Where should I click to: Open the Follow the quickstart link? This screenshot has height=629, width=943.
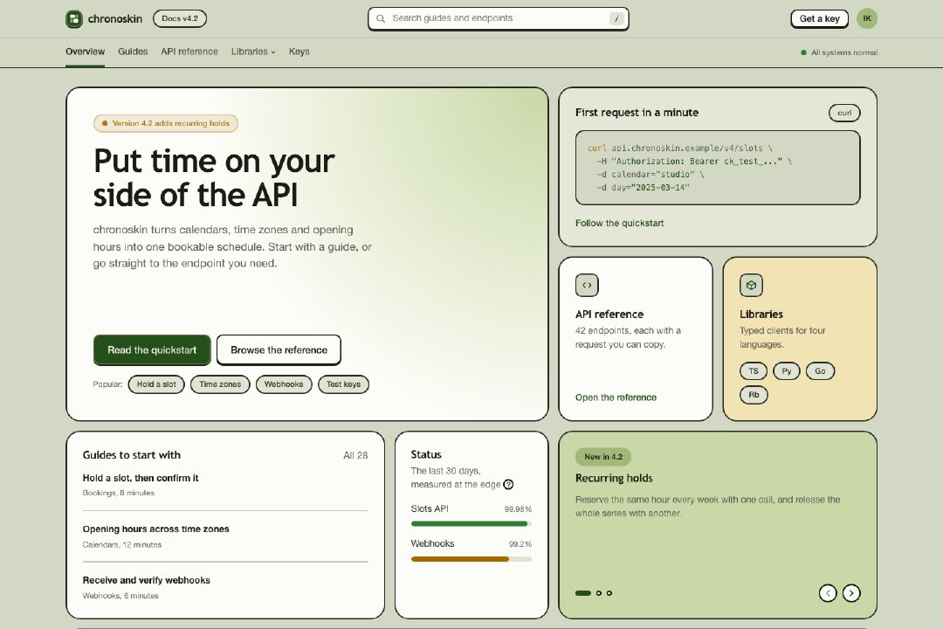click(x=619, y=223)
